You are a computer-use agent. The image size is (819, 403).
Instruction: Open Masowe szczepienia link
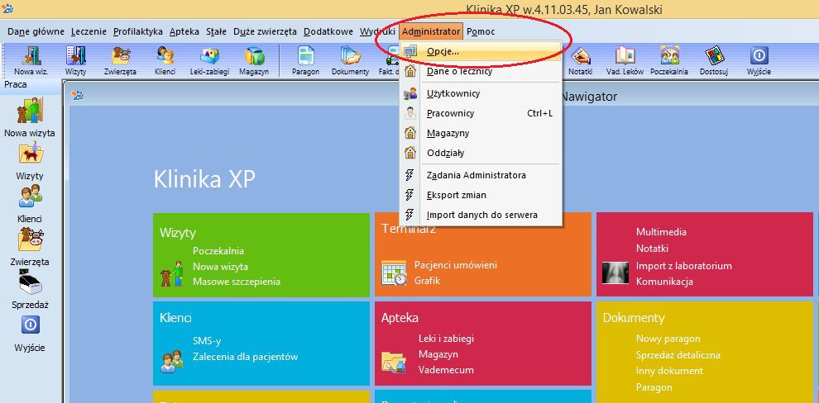tap(237, 282)
